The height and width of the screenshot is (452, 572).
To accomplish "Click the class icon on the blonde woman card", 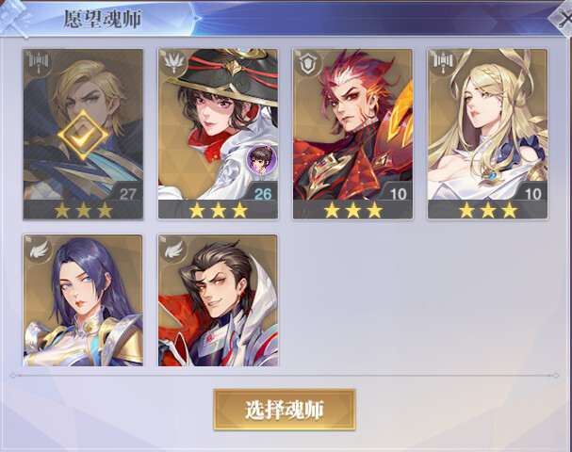I will pyautogui.click(x=443, y=62).
